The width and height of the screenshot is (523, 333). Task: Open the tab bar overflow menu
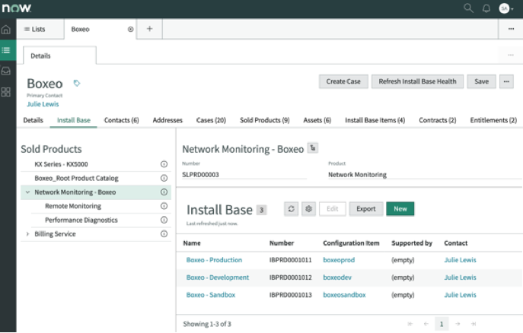pyautogui.click(x=511, y=29)
